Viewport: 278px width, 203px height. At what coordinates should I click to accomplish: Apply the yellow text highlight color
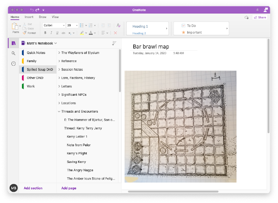pyautogui.click(x=82, y=33)
